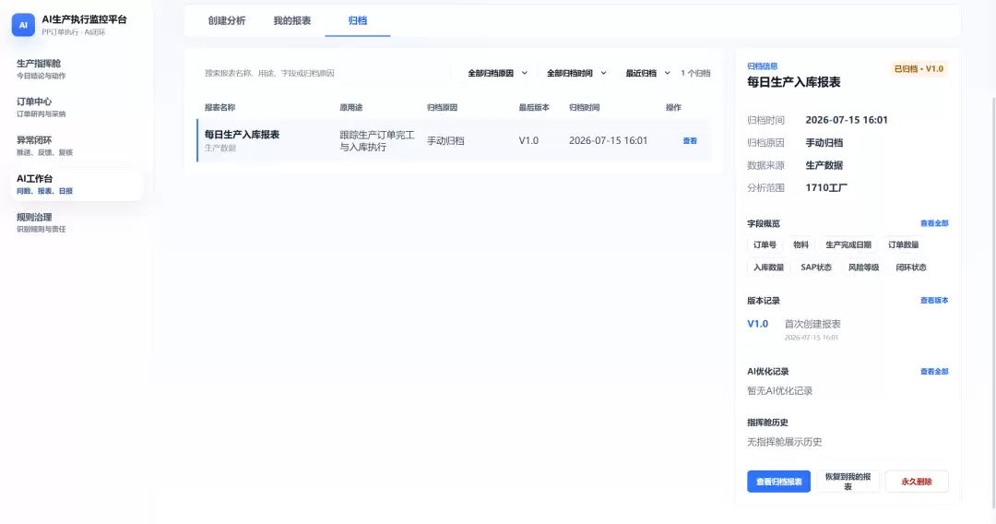The height and width of the screenshot is (524, 996).
Task: Switch to the 创建分析 tab
Action: point(227,20)
